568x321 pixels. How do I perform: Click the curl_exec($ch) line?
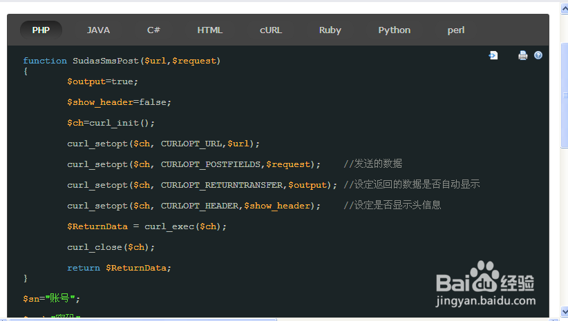(x=146, y=226)
